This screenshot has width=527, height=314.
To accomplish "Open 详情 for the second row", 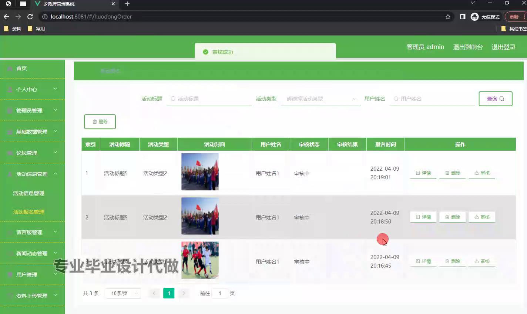I will [423, 217].
